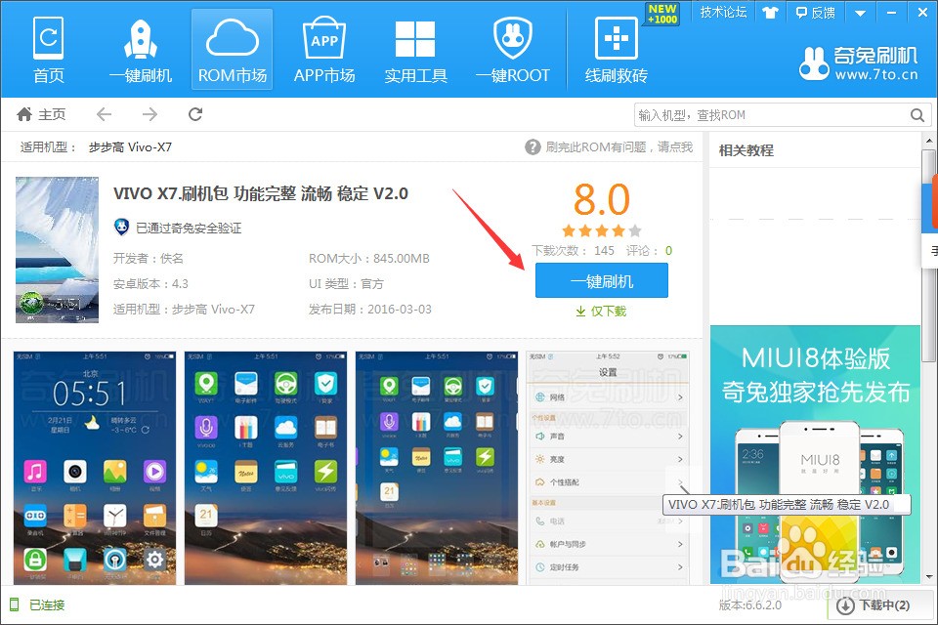Open the APP市场 tab
Image resolution: width=938 pixels, height=625 pixels.
pyautogui.click(x=324, y=50)
